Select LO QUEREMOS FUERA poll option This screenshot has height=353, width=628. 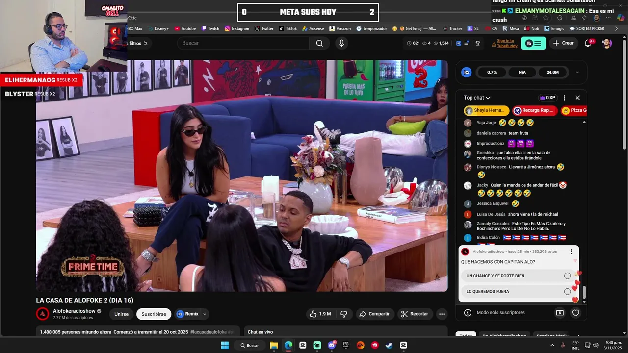click(519, 291)
